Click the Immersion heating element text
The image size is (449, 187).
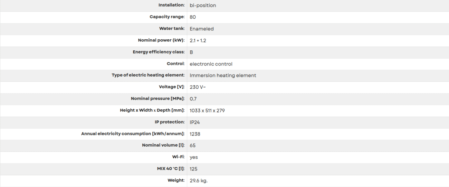tap(223, 76)
